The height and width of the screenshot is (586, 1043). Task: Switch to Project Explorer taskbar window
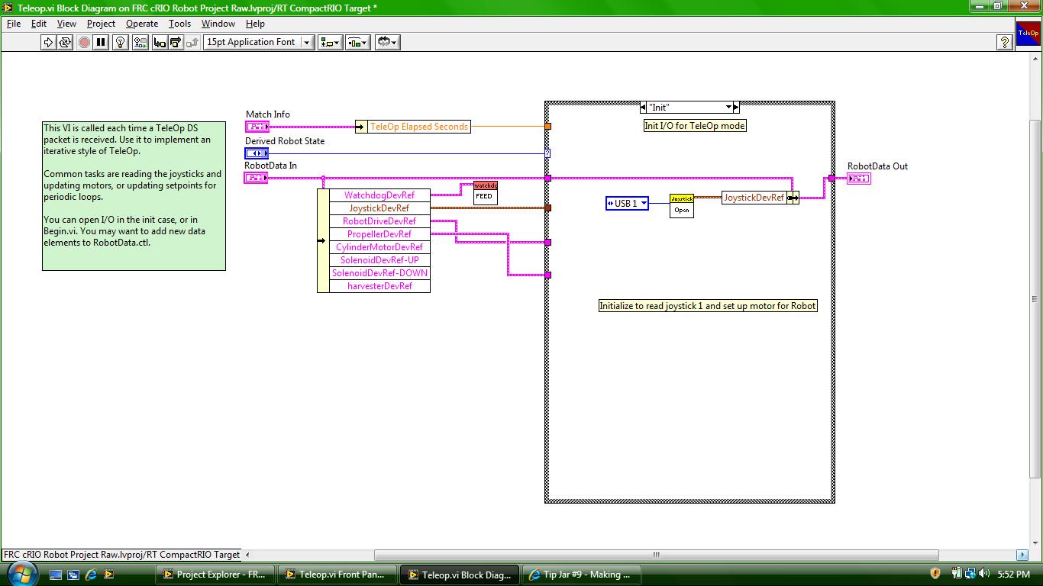pyautogui.click(x=215, y=575)
